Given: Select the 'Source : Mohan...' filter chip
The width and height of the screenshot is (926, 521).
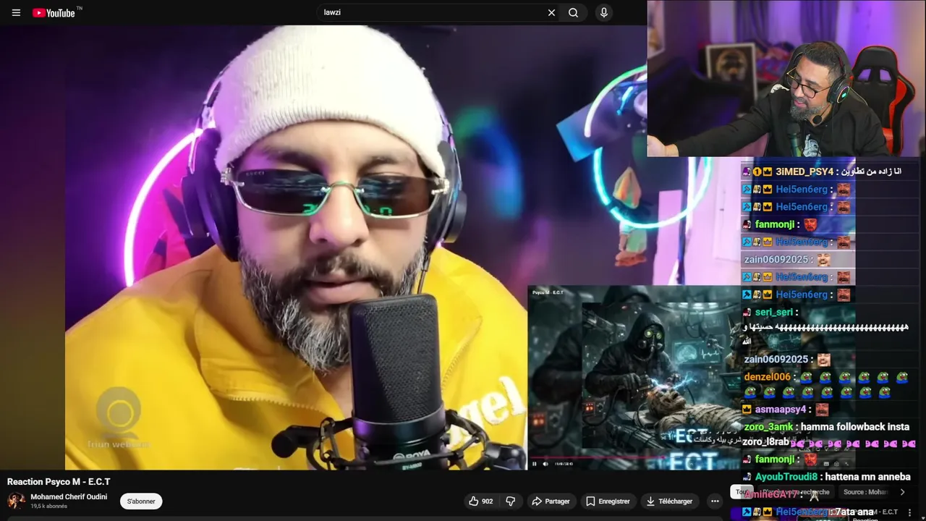Looking at the screenshot, I should (x=866, y=492).
